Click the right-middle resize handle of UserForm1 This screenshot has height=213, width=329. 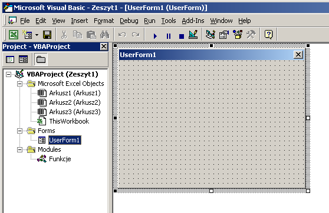click(308, 118)
